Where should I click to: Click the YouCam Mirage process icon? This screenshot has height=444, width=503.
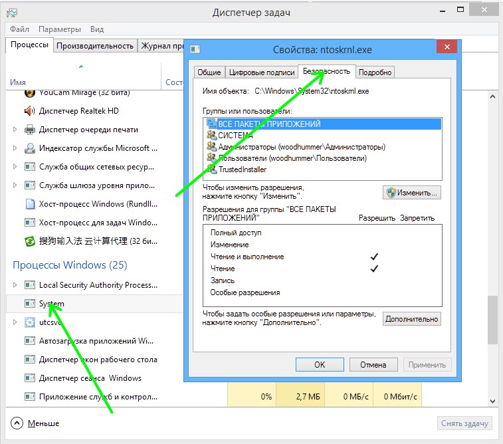click(x=30, y=92)
